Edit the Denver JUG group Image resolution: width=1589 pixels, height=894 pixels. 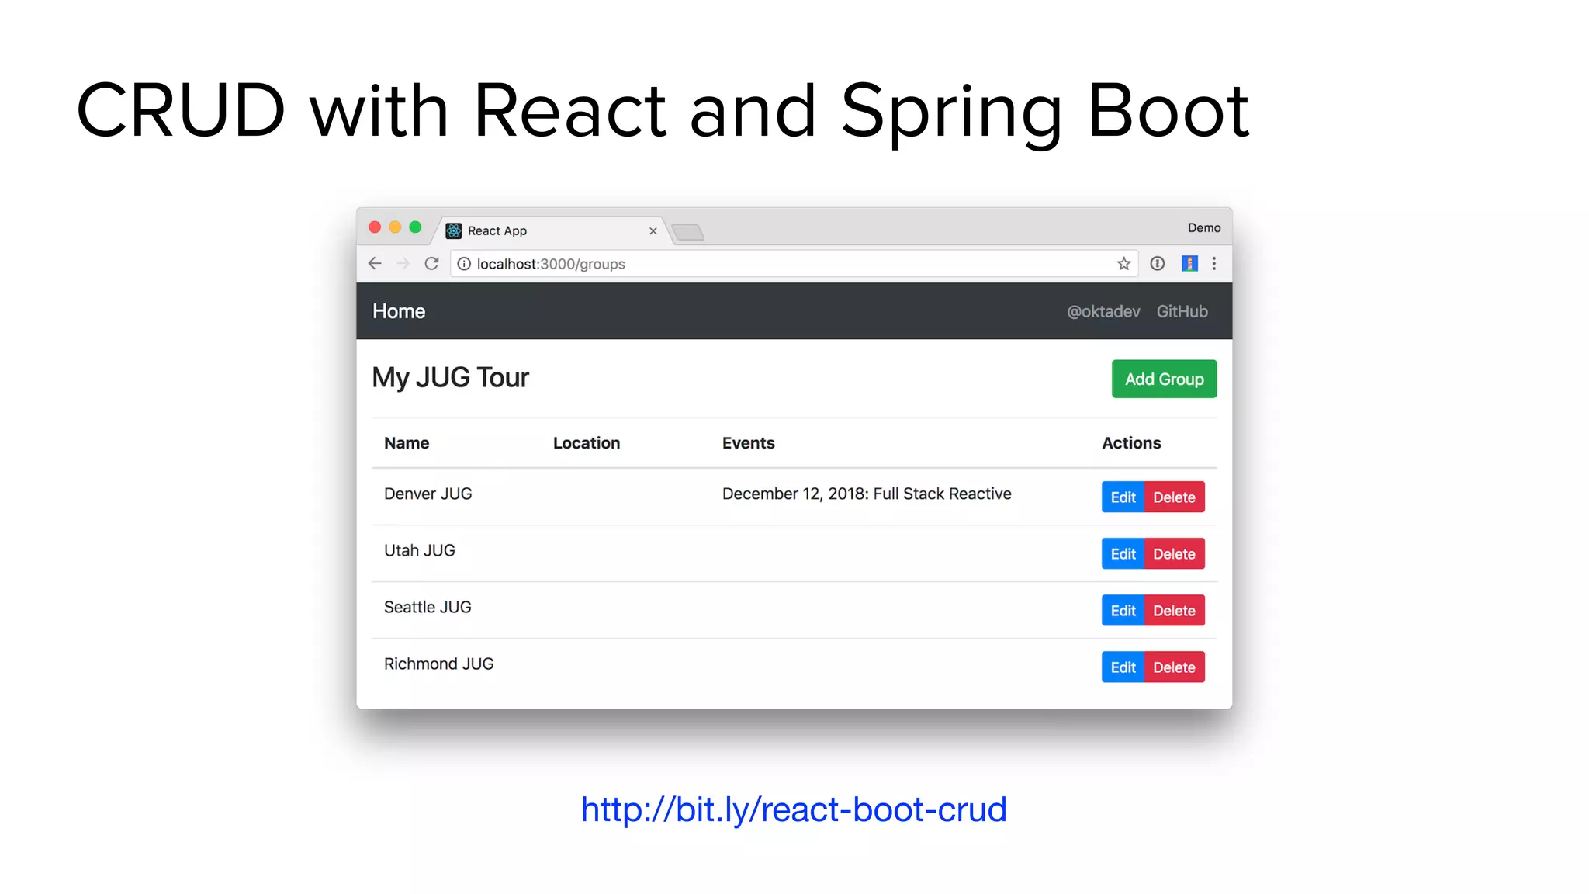tap(1123, 497)
